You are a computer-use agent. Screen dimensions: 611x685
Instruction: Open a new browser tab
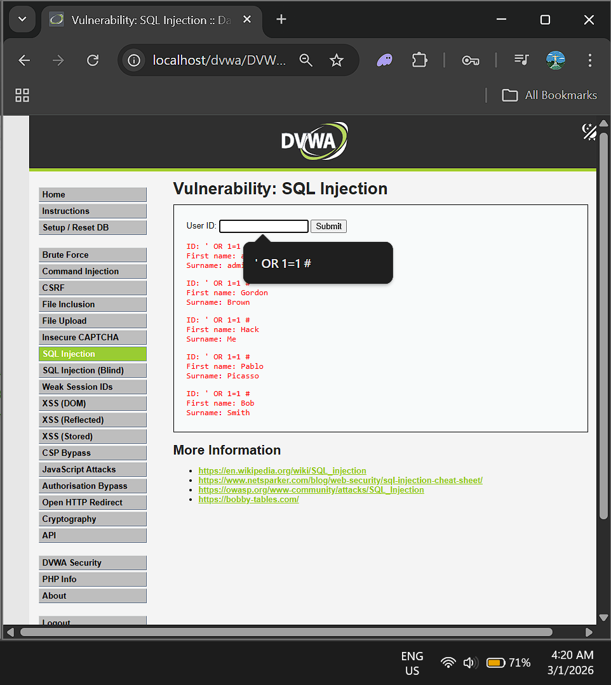click(x=281, y=20)
